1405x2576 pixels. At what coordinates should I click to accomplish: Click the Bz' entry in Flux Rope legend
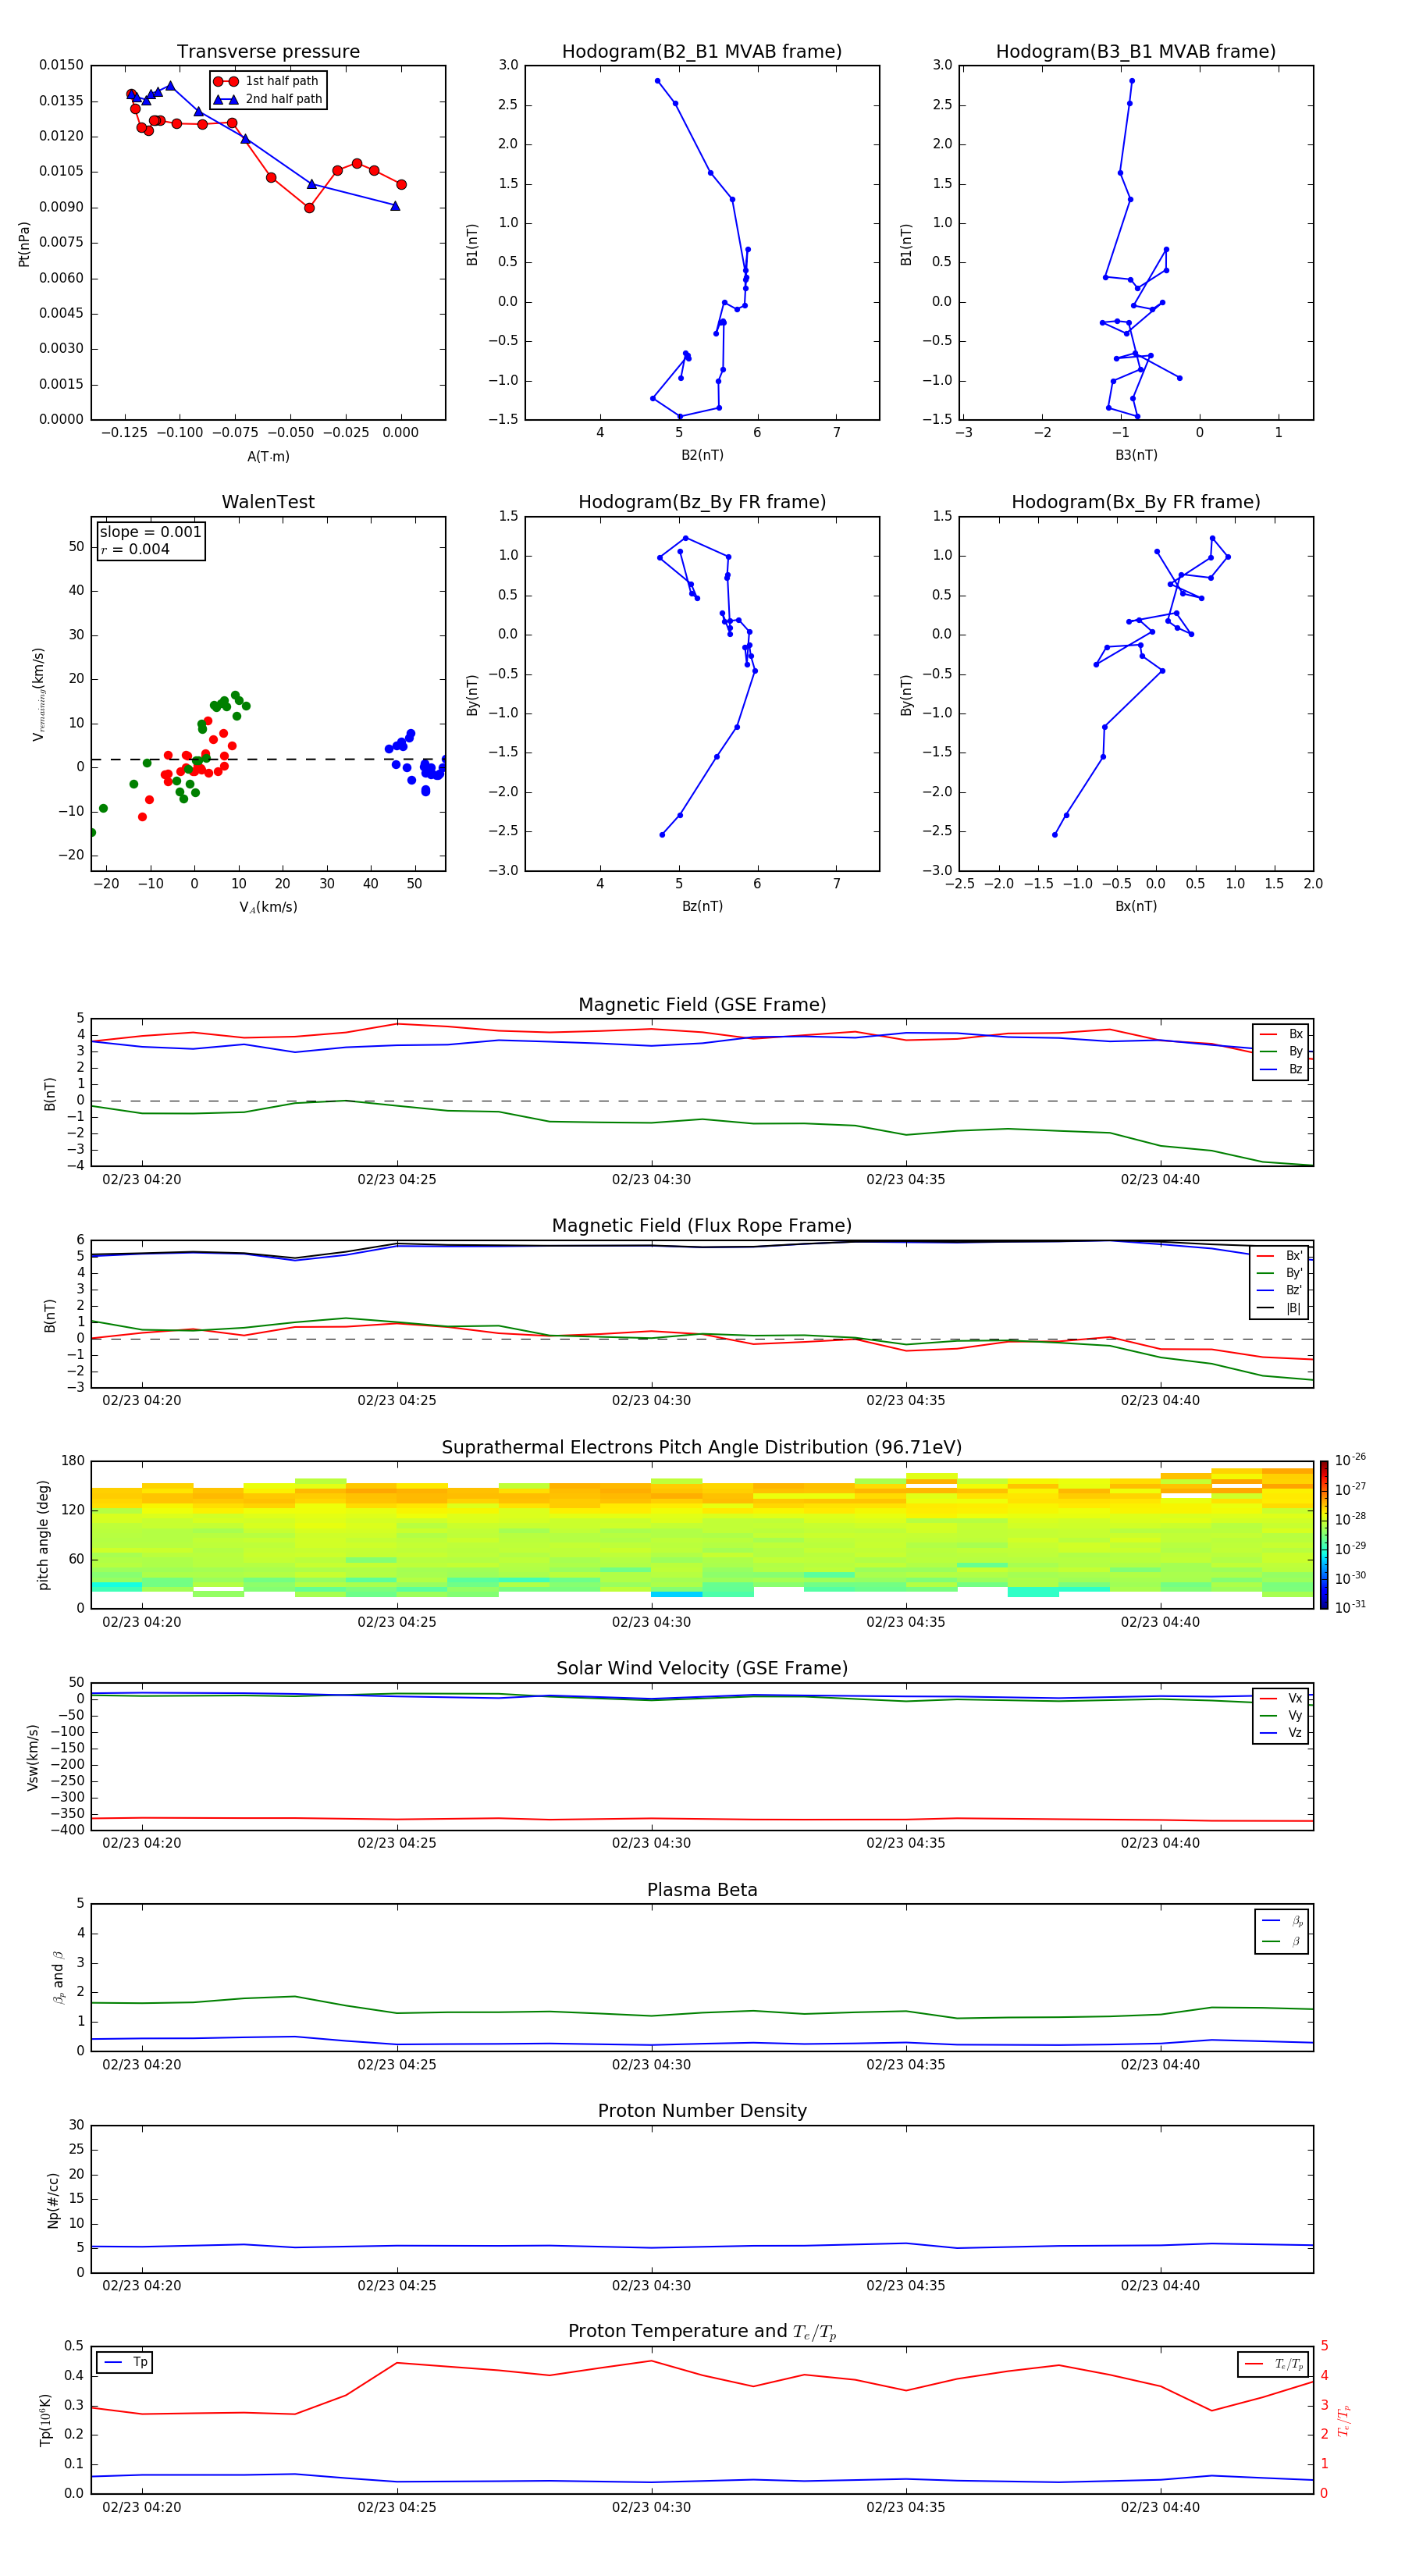coord(1280,1290)
